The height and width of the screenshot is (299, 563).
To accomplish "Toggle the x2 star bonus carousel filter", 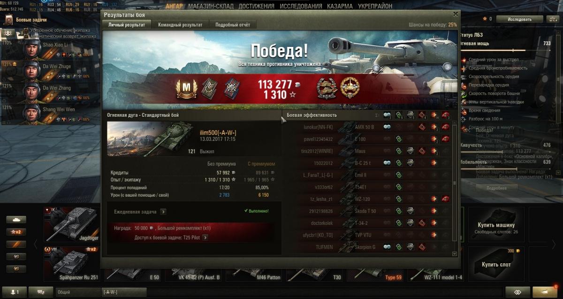I will [x=16, y=232].
